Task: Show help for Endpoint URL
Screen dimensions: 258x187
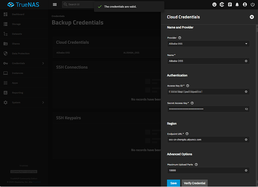Action: tap(187, 134)
